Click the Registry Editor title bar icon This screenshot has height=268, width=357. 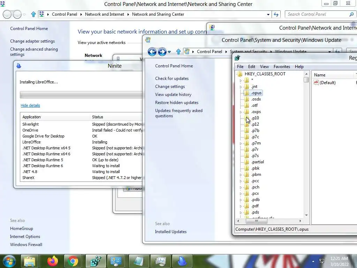click(237, 58)
